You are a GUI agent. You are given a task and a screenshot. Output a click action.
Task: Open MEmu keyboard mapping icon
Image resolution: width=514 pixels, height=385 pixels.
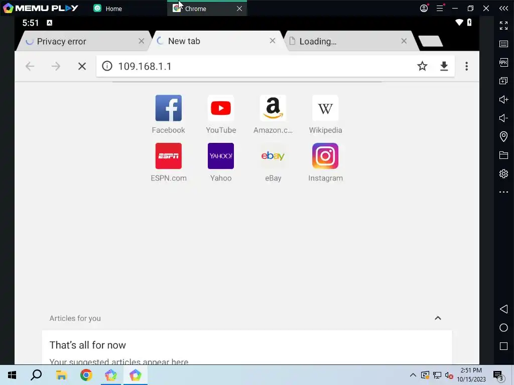[503, 44]
